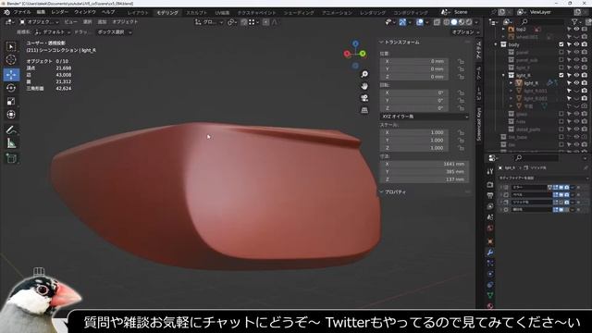Click the blue Z axis on navigation gizmo
The width and height of the screenshot is (592, 333).
click(x=355, y=43)
